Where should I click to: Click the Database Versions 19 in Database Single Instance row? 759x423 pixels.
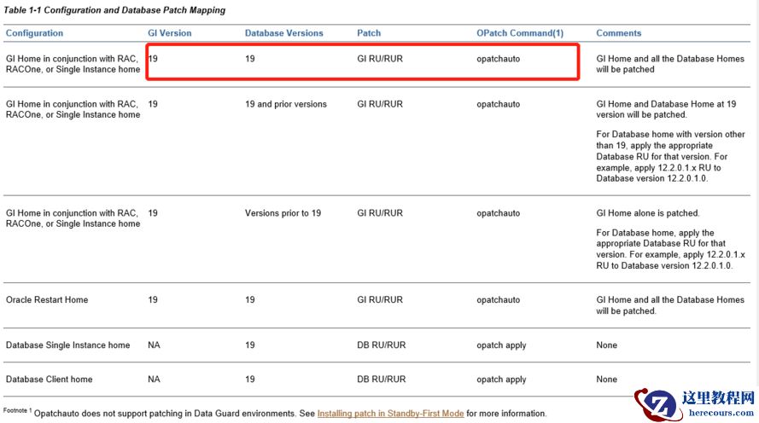coord(250,345)
